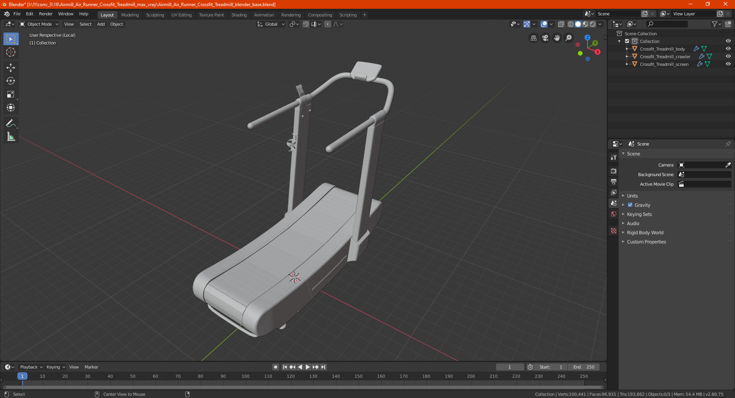The image size is (735, 398).
Task: Click the zoom view magnifier icon
Action: pyautogui.click(x=569, y=38)
